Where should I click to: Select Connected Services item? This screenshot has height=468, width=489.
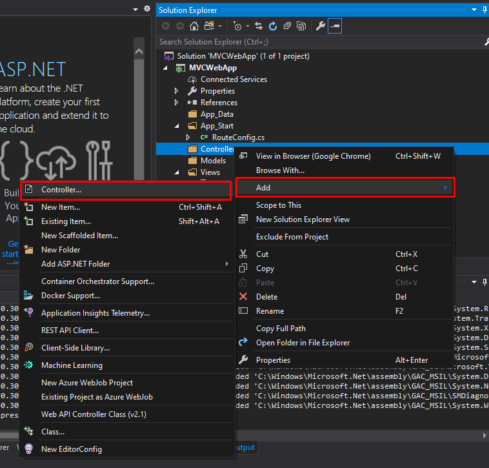(x=234, y=79)
